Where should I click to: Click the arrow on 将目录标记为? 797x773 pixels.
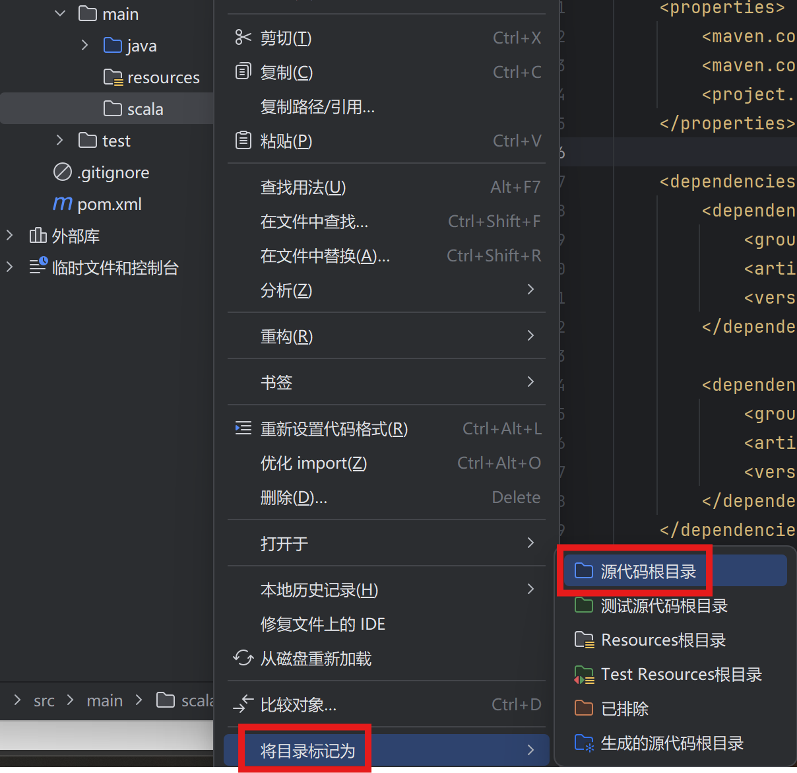(530, 750)
